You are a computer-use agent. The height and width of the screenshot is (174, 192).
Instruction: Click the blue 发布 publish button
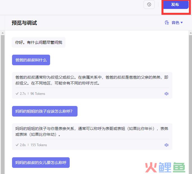[x=176, y=5]
